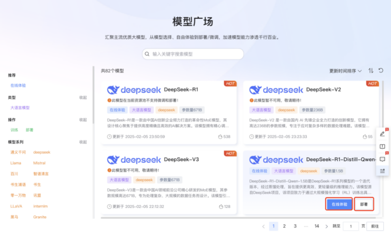Click the popularity flame icon showing 55

[365, 136]
